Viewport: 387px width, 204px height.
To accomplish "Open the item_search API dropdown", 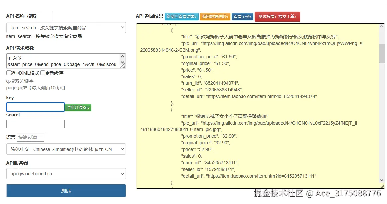I will click(66, 27).
